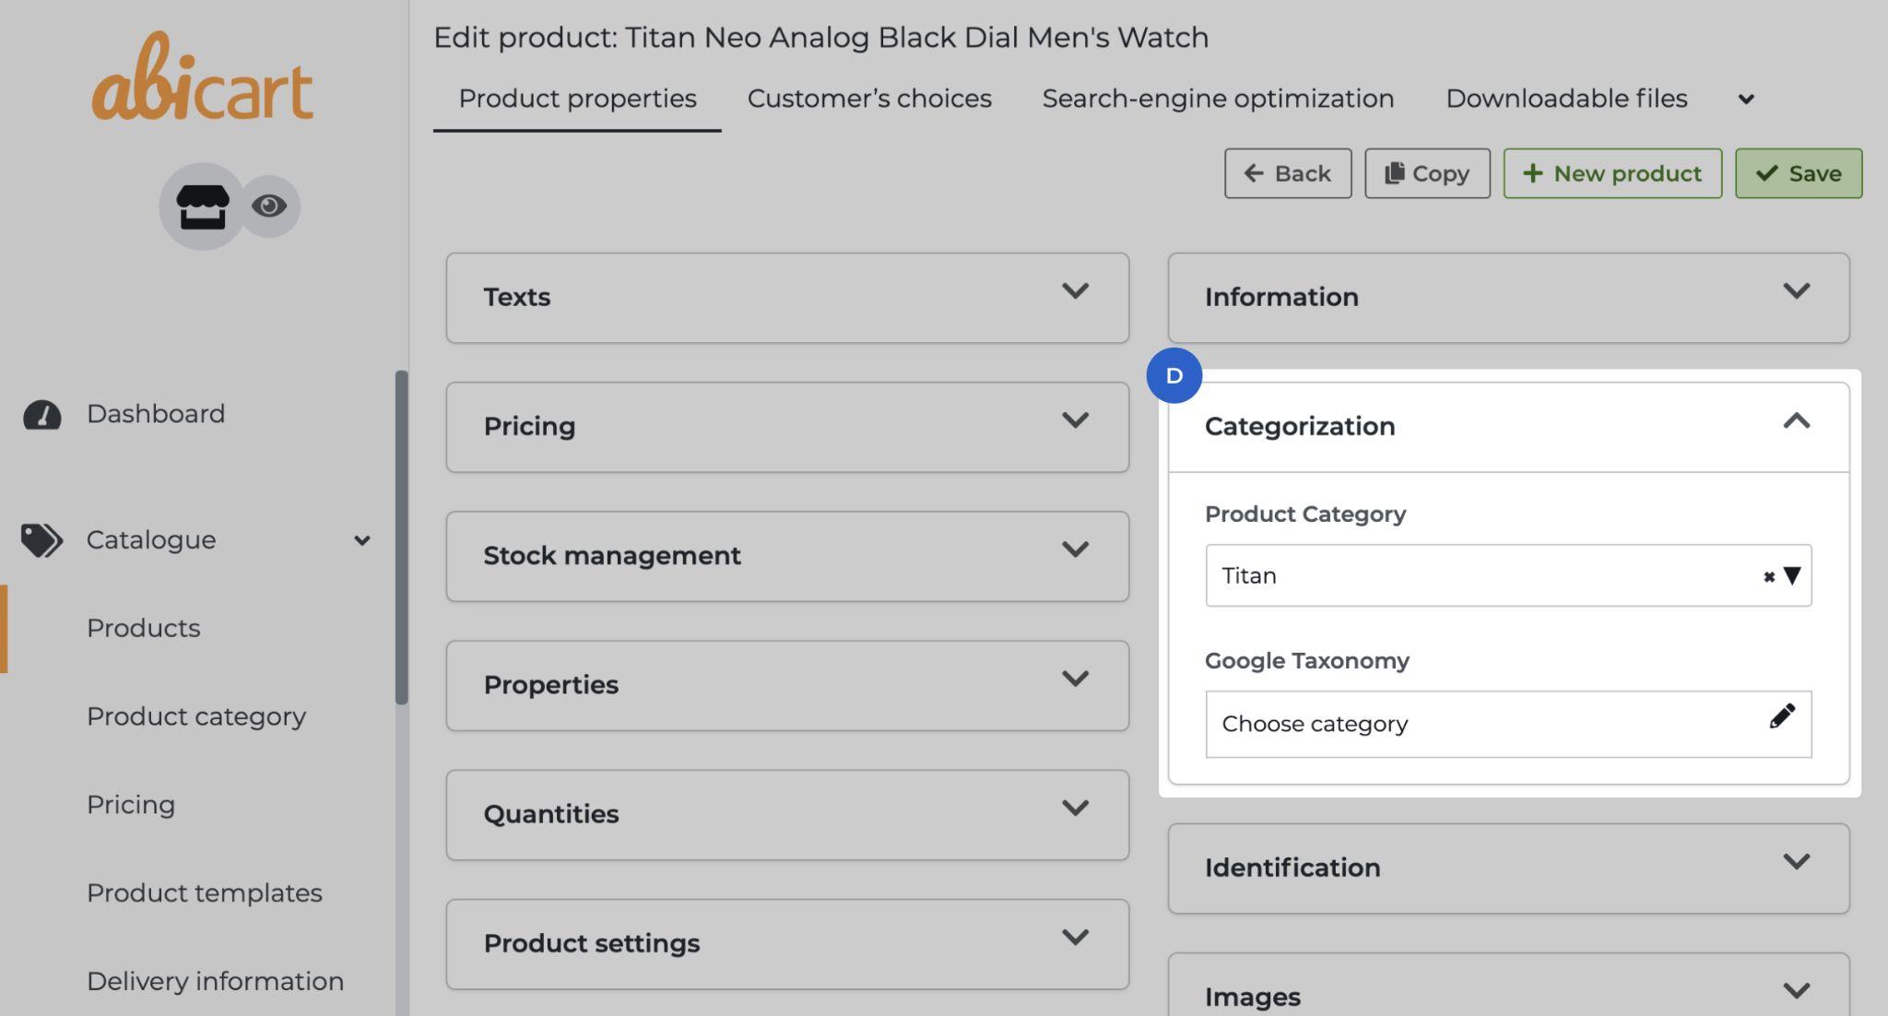Click the blue D step marker
Viewport: 1888px width, 1016px height.
point(1174,375)
